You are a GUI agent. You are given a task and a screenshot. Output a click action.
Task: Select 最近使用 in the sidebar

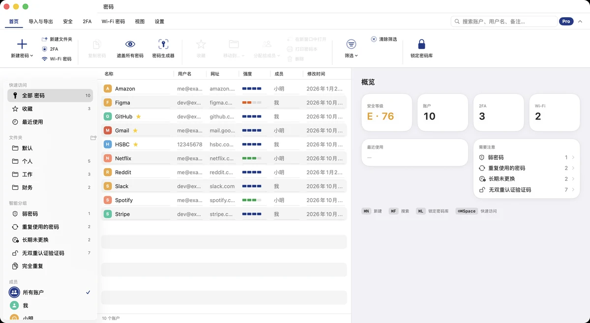pos(50,122)
